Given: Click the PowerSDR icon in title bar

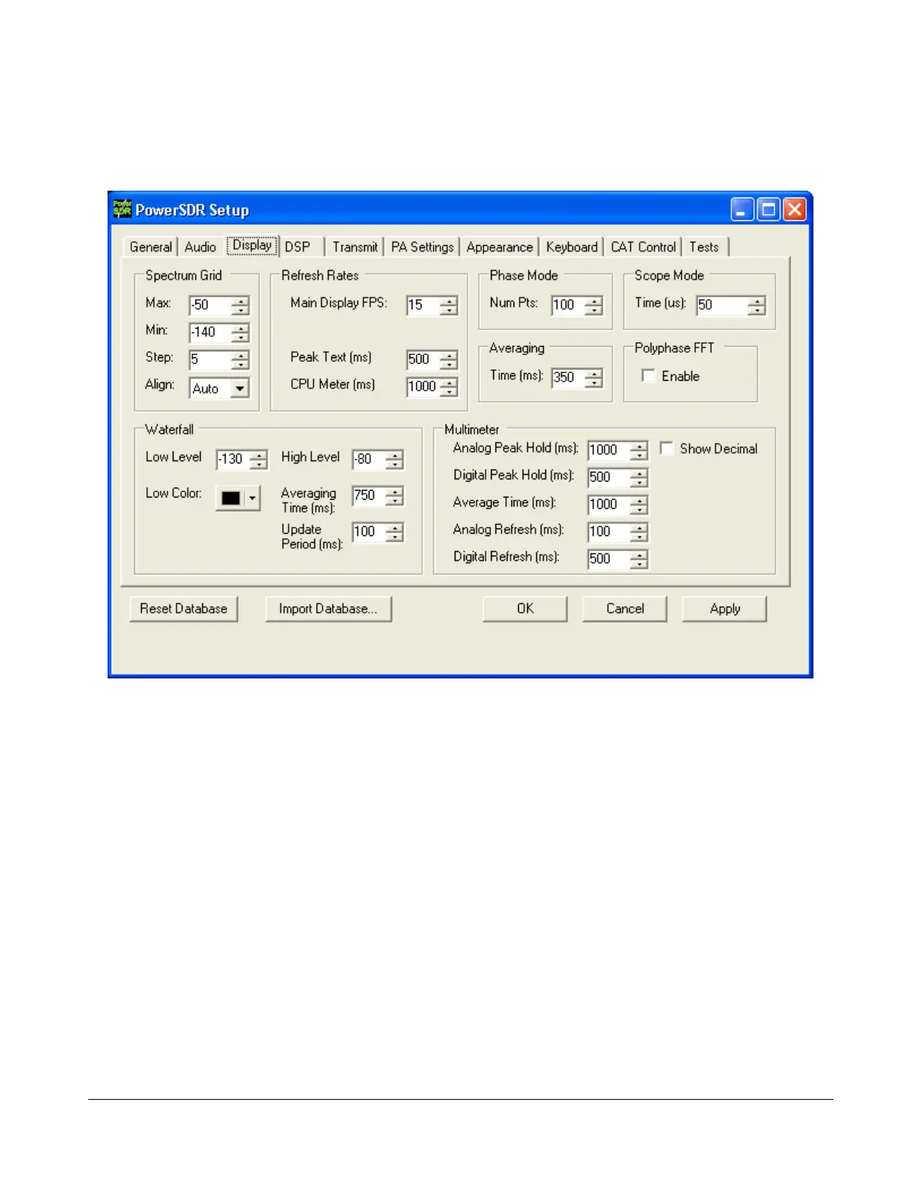Looking at the screenshot, I should [122, 209].
